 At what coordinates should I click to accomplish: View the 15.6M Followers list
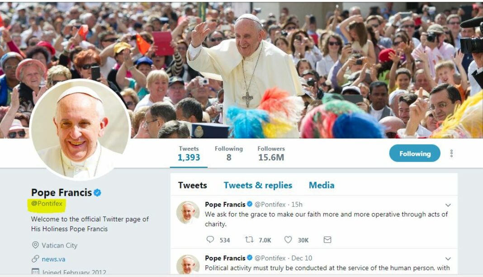(x=271, y=154)
